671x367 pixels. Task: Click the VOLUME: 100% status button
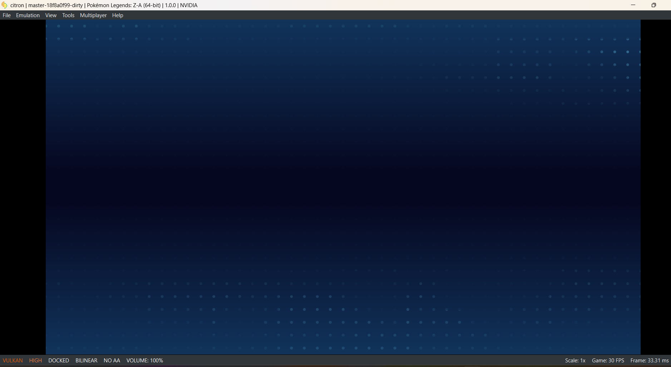(x=145, y=361)
